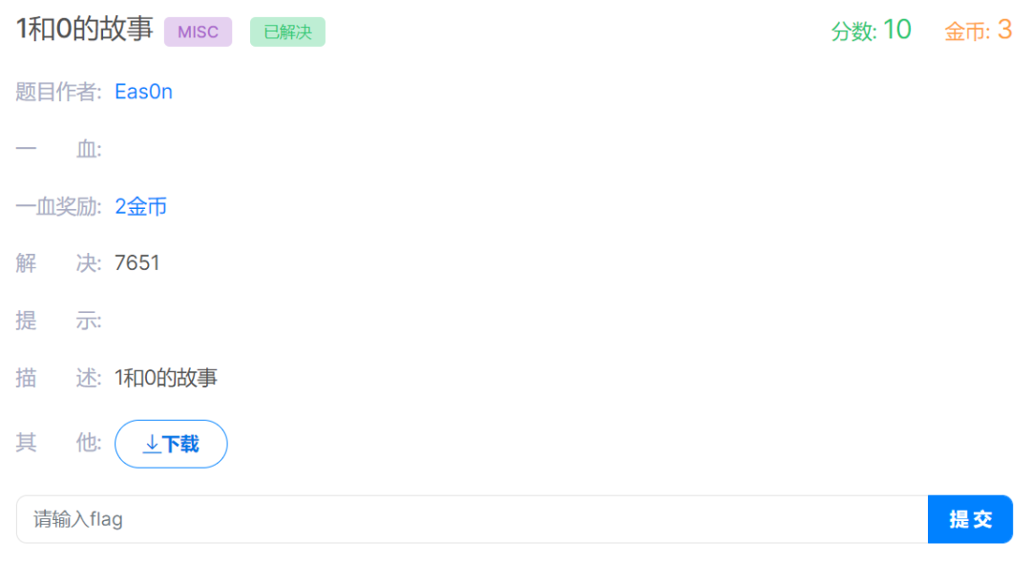Open author Eas0n's profile link
Viewport: 1031px width, 565px height.
(143, 92)
